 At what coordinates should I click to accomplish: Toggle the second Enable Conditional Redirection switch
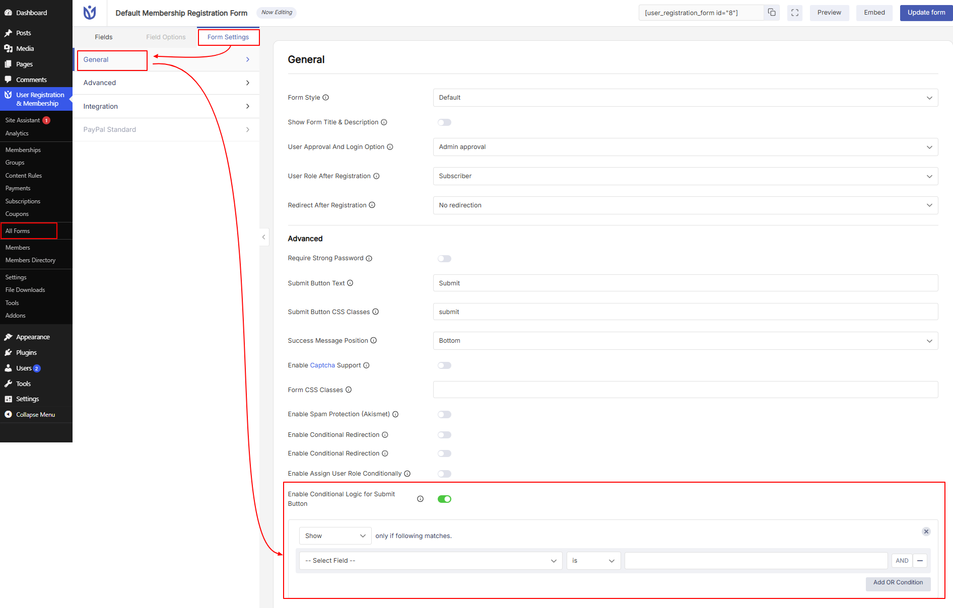[444, 453]
